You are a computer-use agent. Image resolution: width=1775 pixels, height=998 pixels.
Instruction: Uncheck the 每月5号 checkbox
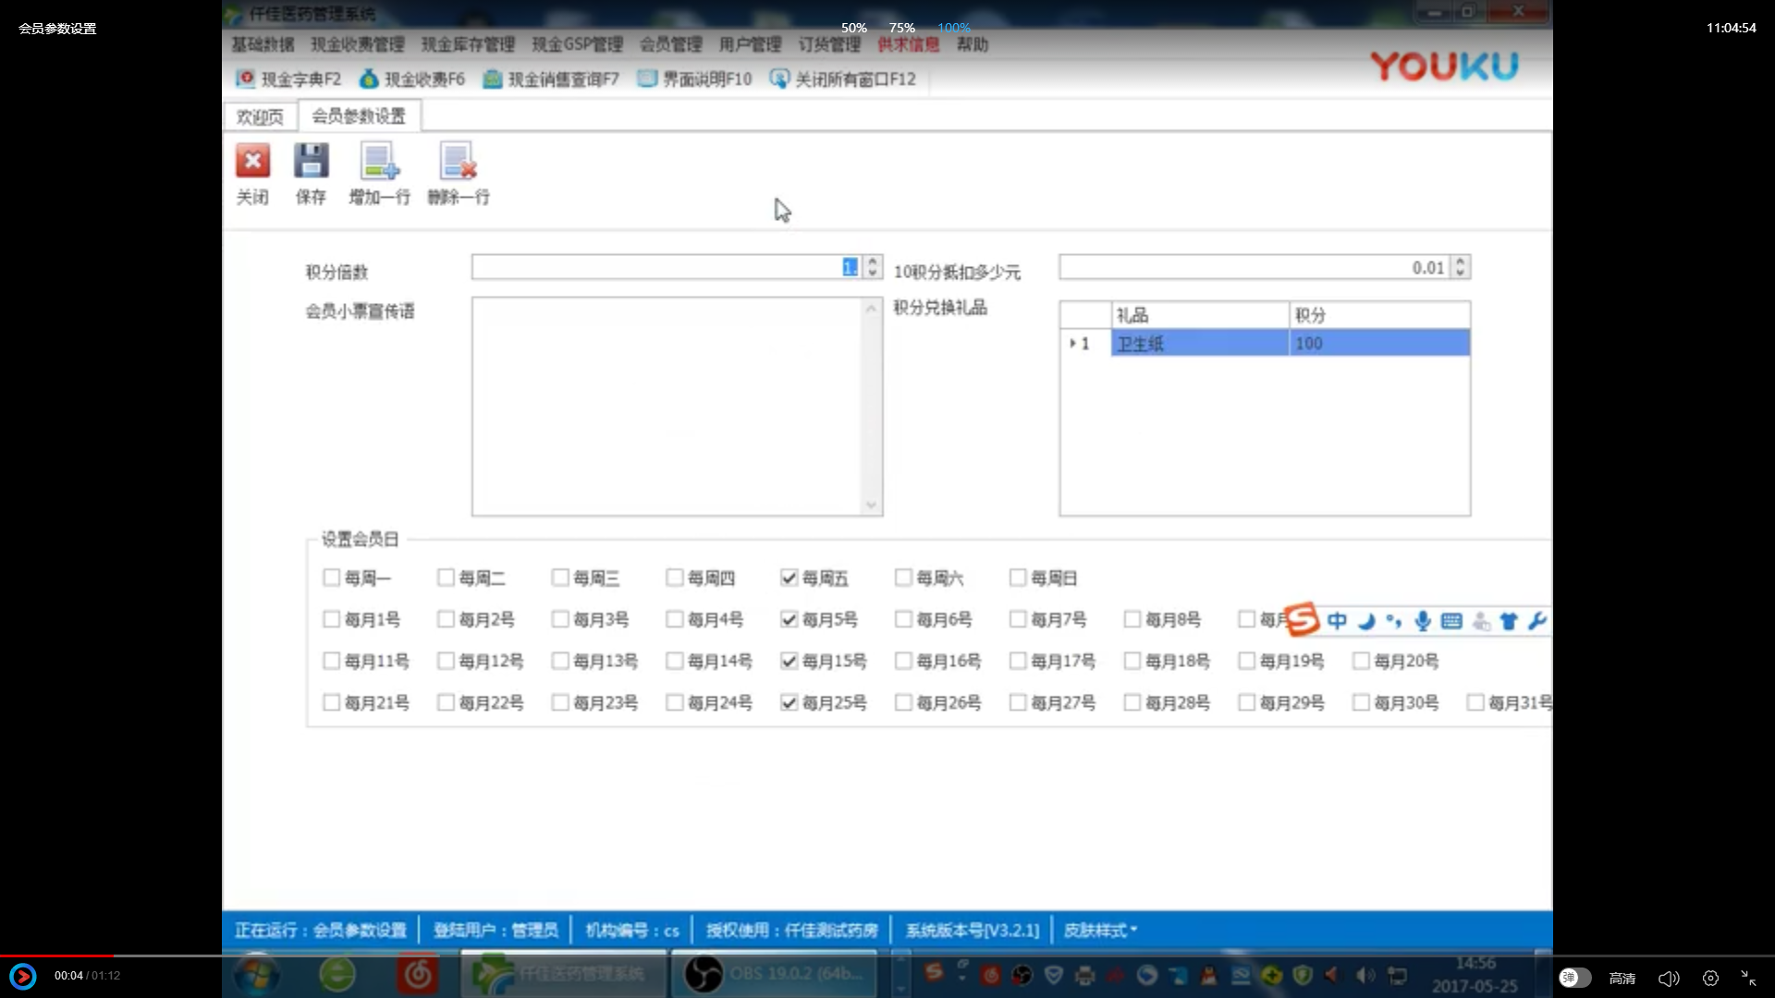coord(789,619)
